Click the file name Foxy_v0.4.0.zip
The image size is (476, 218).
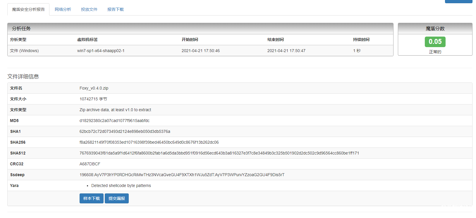pyautogui.click(x=94, y=88)
